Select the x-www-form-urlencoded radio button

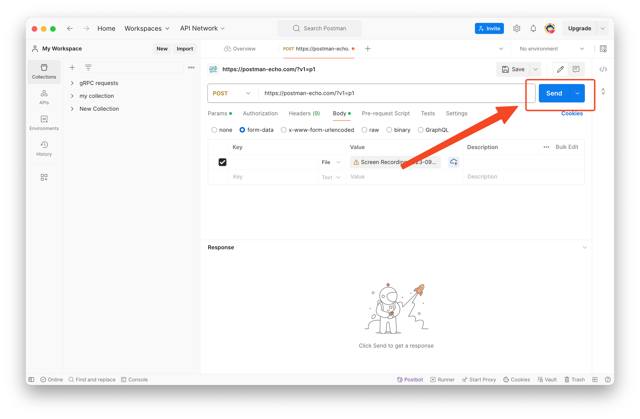coord(284,130)
